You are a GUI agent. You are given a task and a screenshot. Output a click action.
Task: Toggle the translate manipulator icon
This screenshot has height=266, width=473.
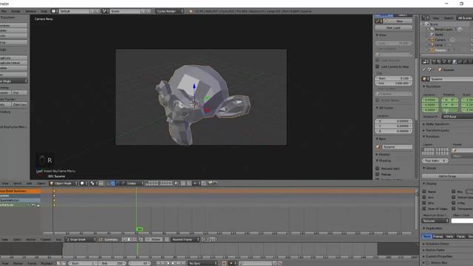pyautogui.click(x=112, y=183)
